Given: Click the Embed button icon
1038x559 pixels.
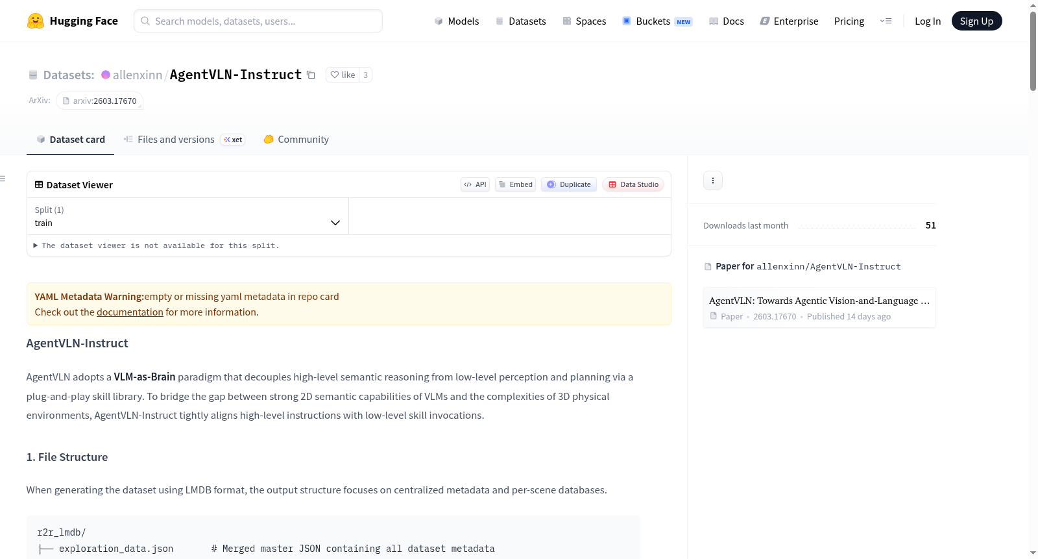Looking at the screenshot, I should 502,184.
